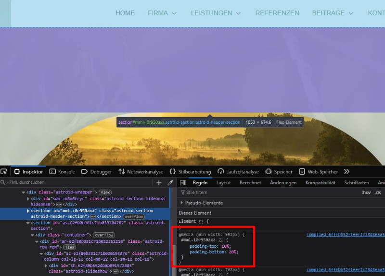385x276 pixels.
Task: Open the Kompatibilität sub-tab
Action: (321, 183)
